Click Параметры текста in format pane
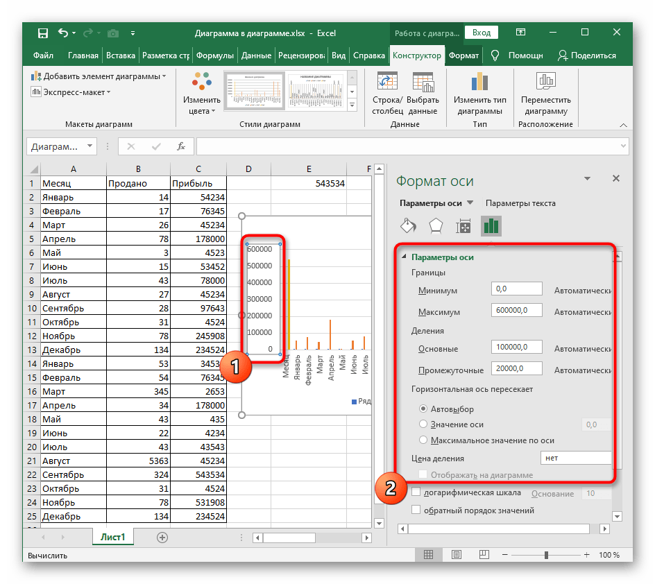 (x=520, y=203)
